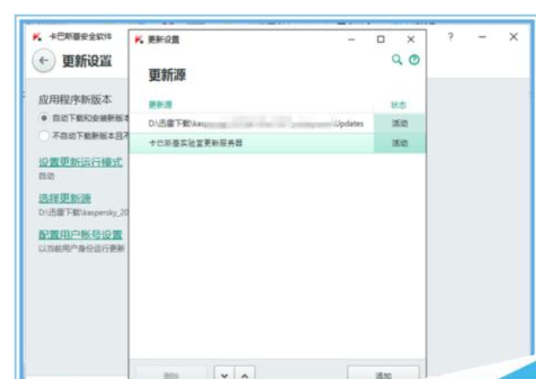Toggle 活动 status of 卡巴斯基实验室 server row

coord(400,143)
